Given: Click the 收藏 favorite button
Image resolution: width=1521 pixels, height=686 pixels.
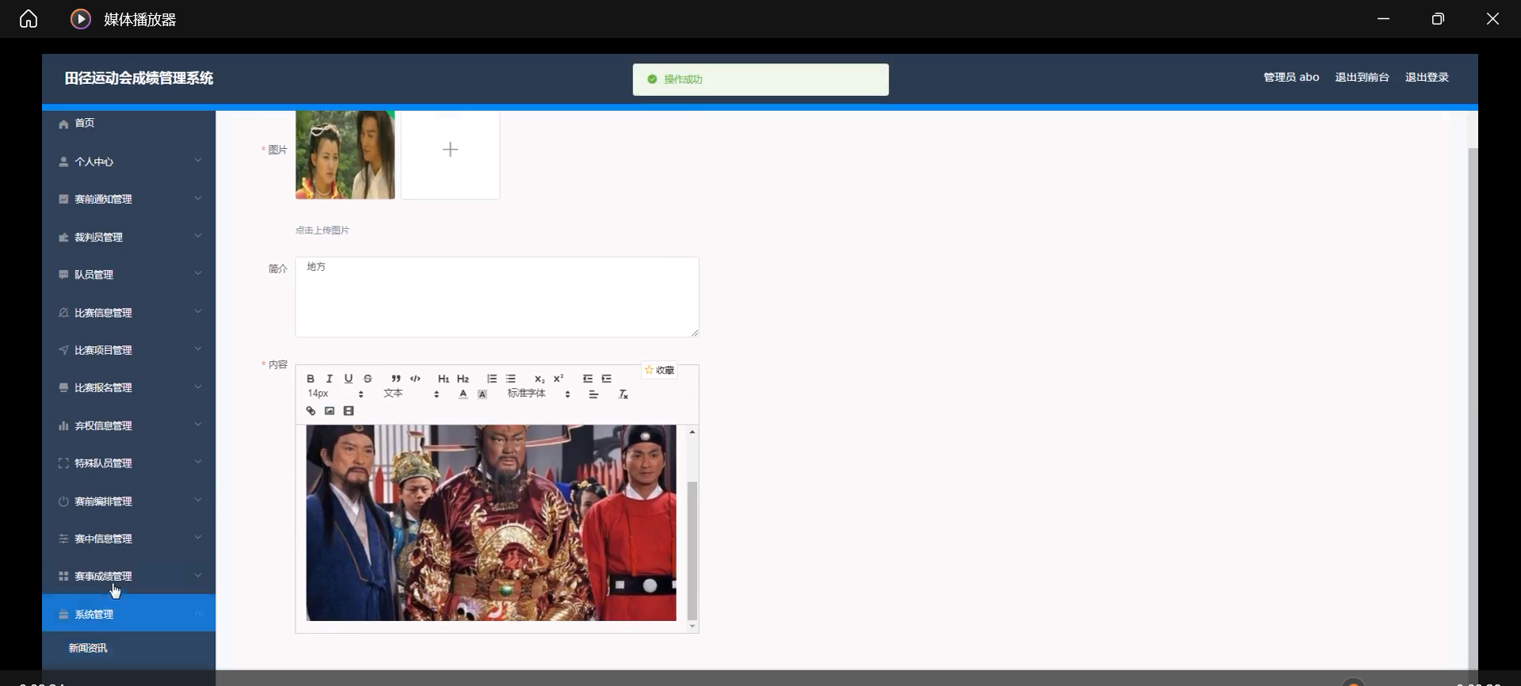Looking at the screenshot, I should (659, 370).
